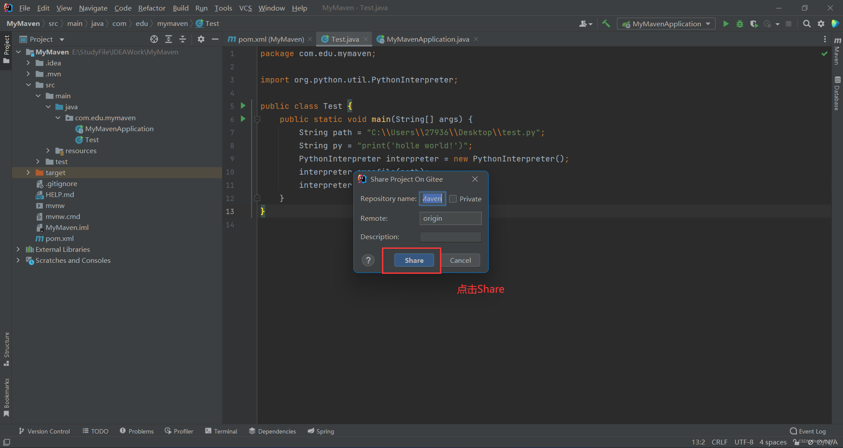Open the Spring tool window
This screenshot has height=448, width=843.
321,431
